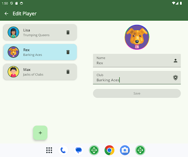Select the highlighted Rex player card

tap(40, 52)
